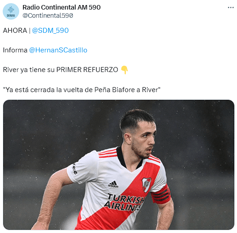237x233 pixels.
Task: Click the word Informa in tweet
Action: pyautogui.click(x=15, y=50)
